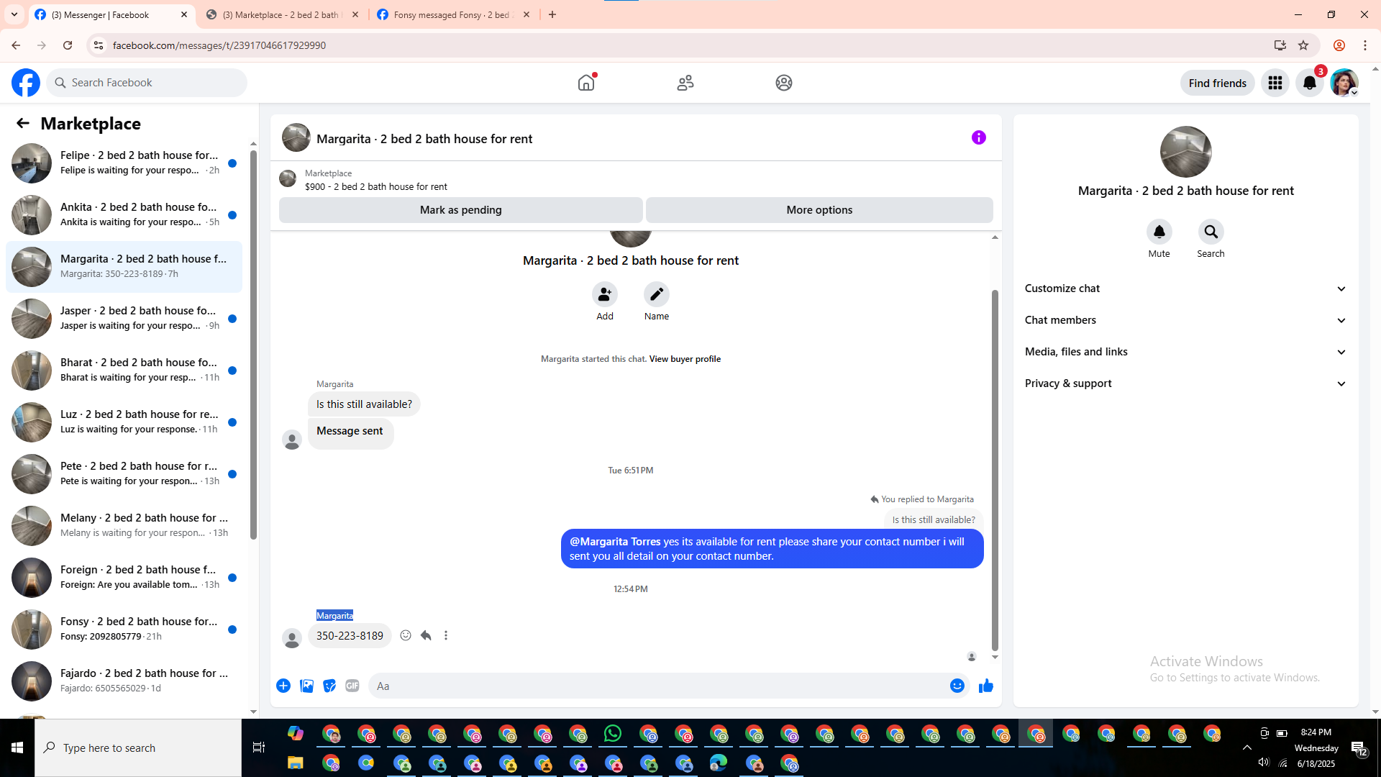Open File Explorer from the taskbar
The width and height of the screenshot is (1381, 777).
coord(296,763)
